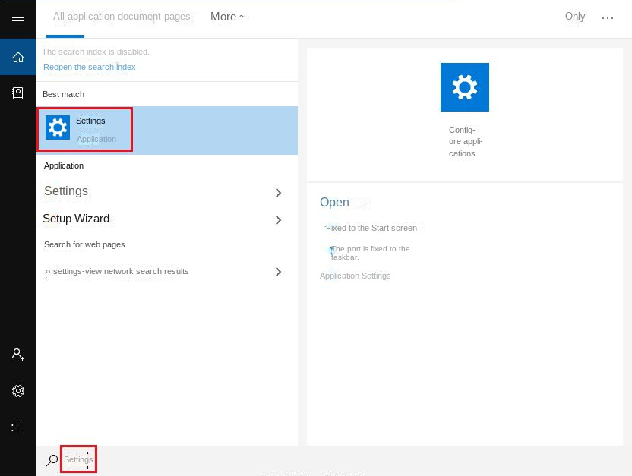Click the add user icon in the sidebar
The height and width of the screenshot is (476, 632).
pos(18,354)
